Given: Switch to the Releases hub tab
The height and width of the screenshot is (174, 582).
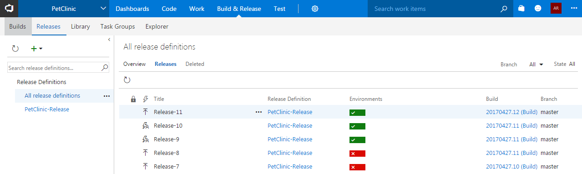Looking at the screenshot, I should 49,26.
